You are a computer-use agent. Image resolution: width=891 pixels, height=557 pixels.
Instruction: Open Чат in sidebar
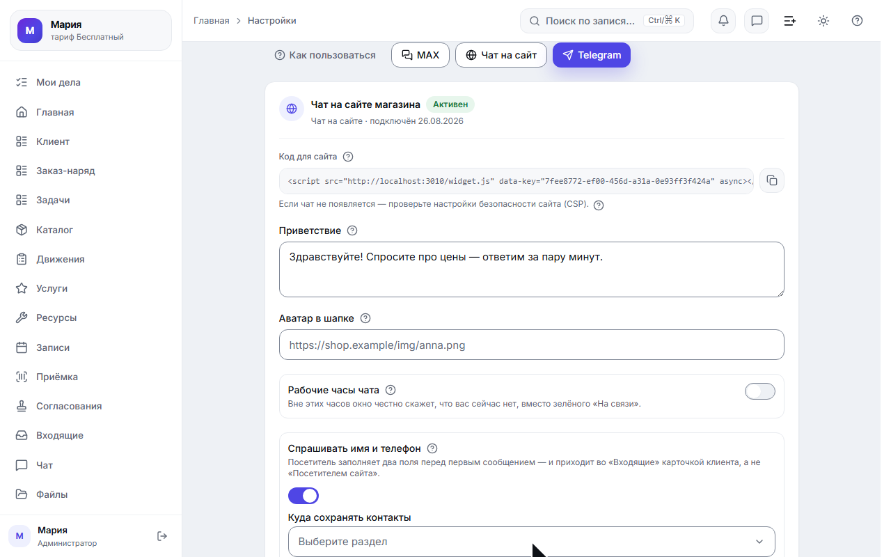point(91,465)
